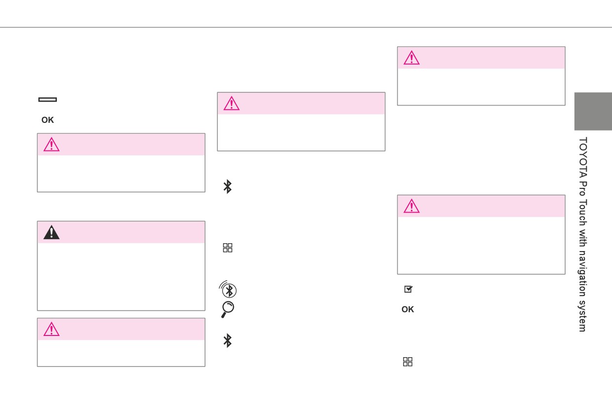This screenshot has width=612, height=407.
Task: Click the empty white body of the tallest right-hand warning box
Action: (481, 245)
